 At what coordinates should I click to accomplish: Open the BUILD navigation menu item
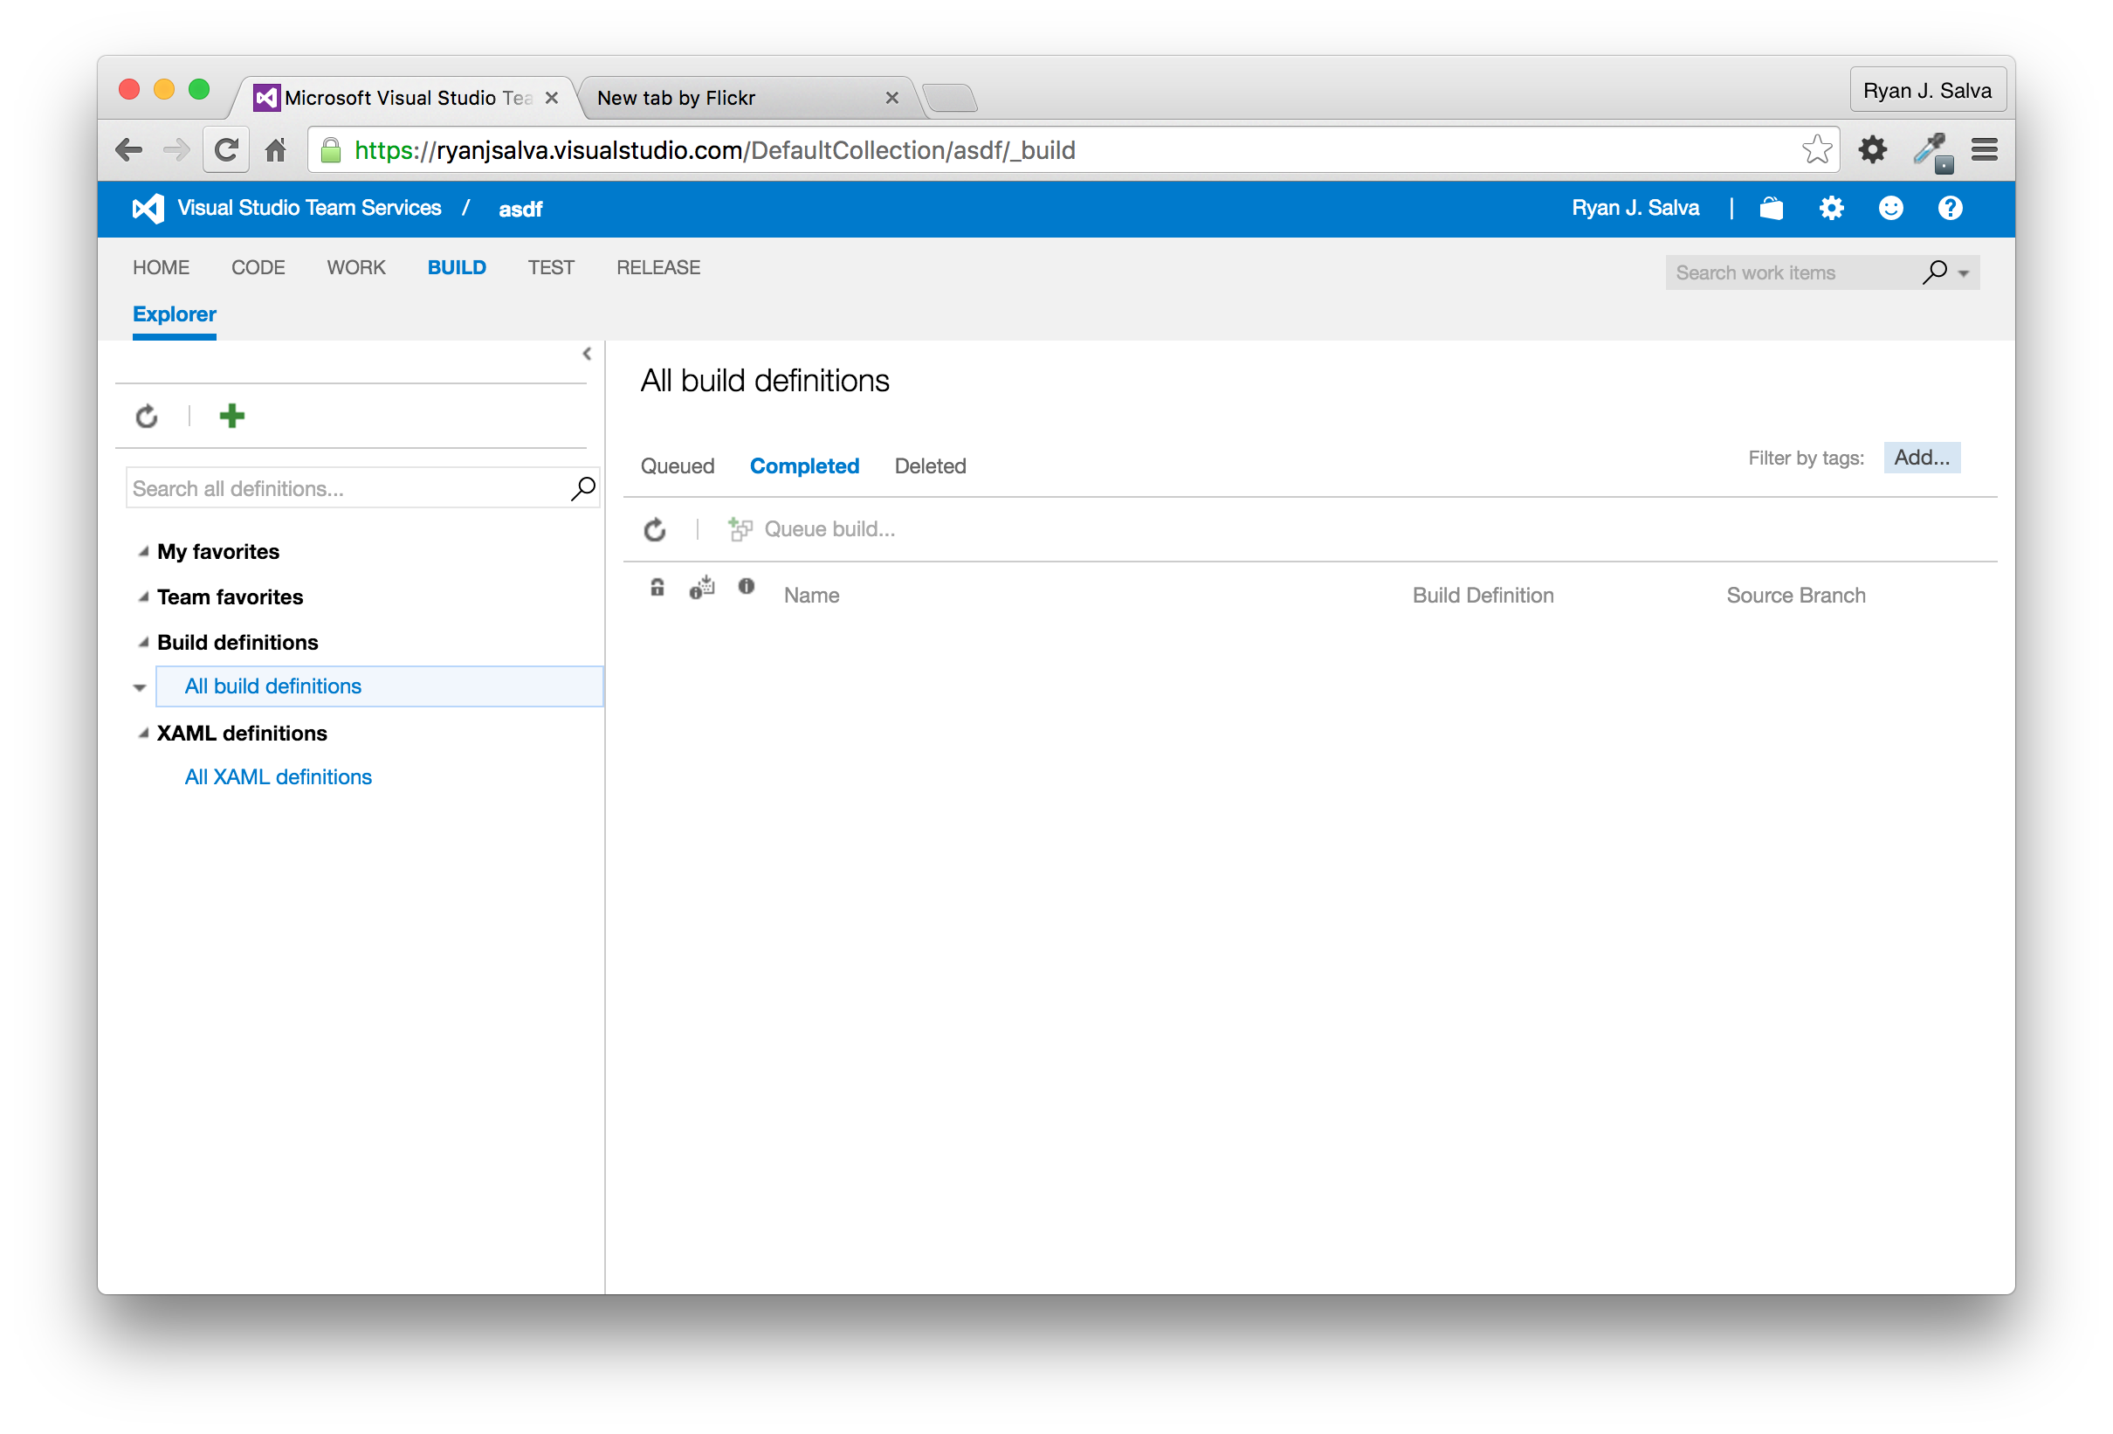coord(454,267)
